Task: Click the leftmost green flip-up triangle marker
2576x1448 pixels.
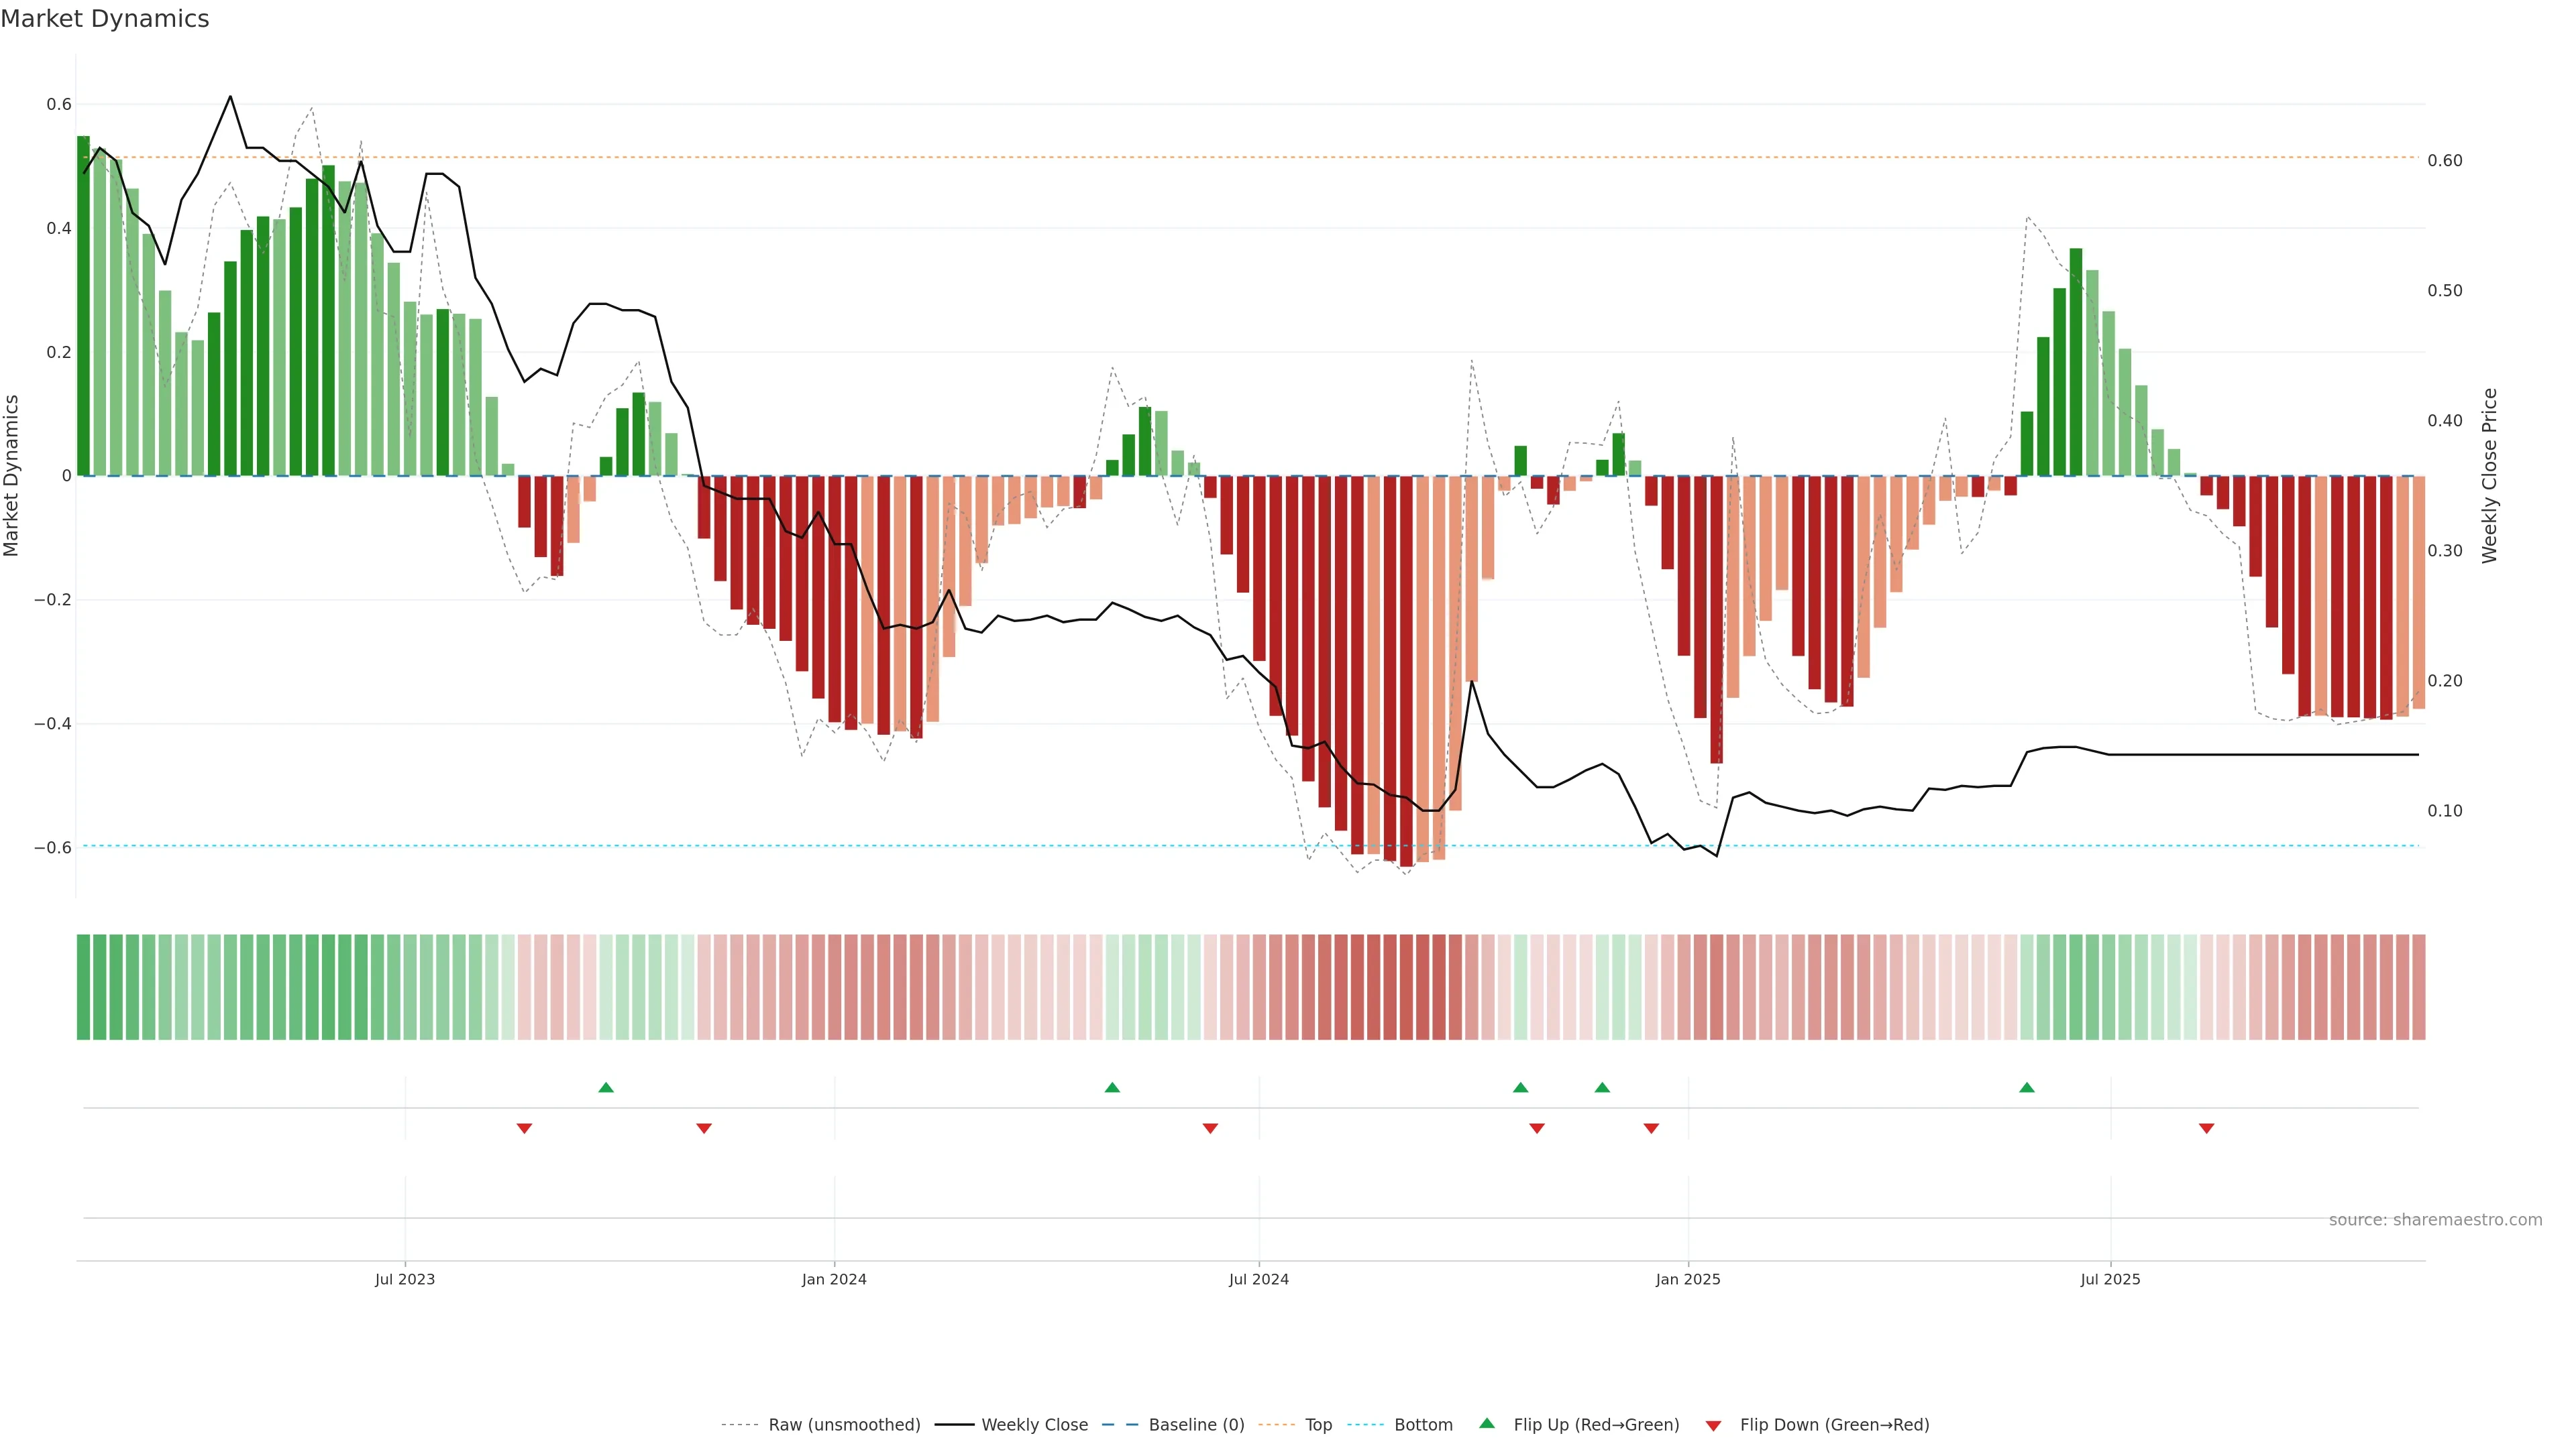Action: [606, 1087]
